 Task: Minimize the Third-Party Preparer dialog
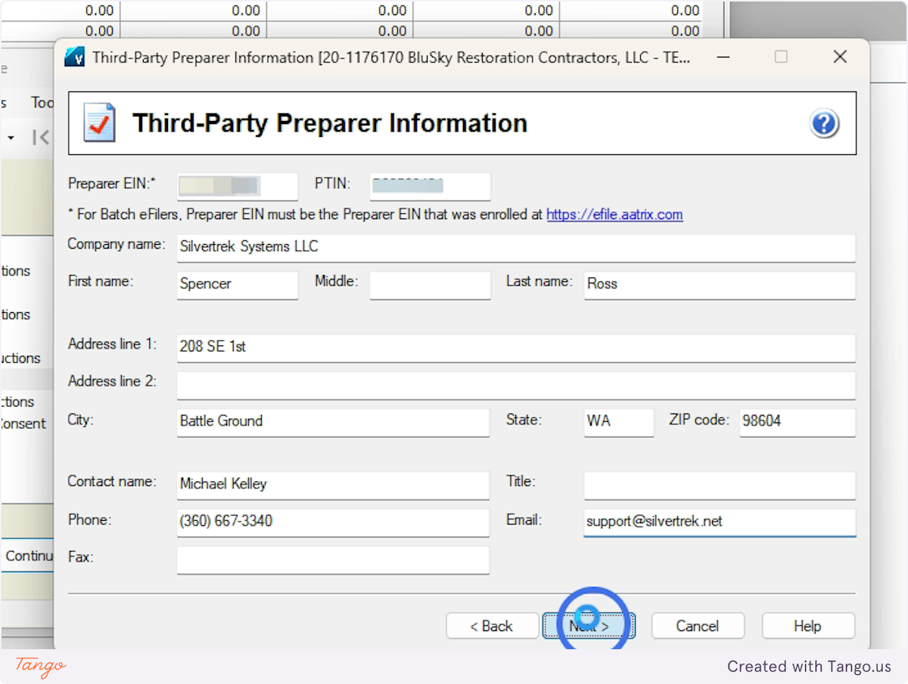point(724,57)
